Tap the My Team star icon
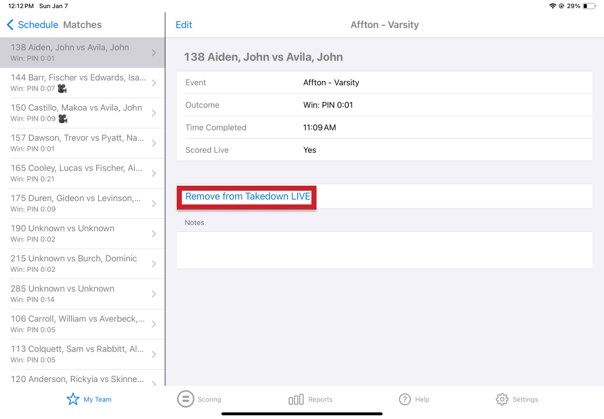604x419 pixels. point(73,399)
